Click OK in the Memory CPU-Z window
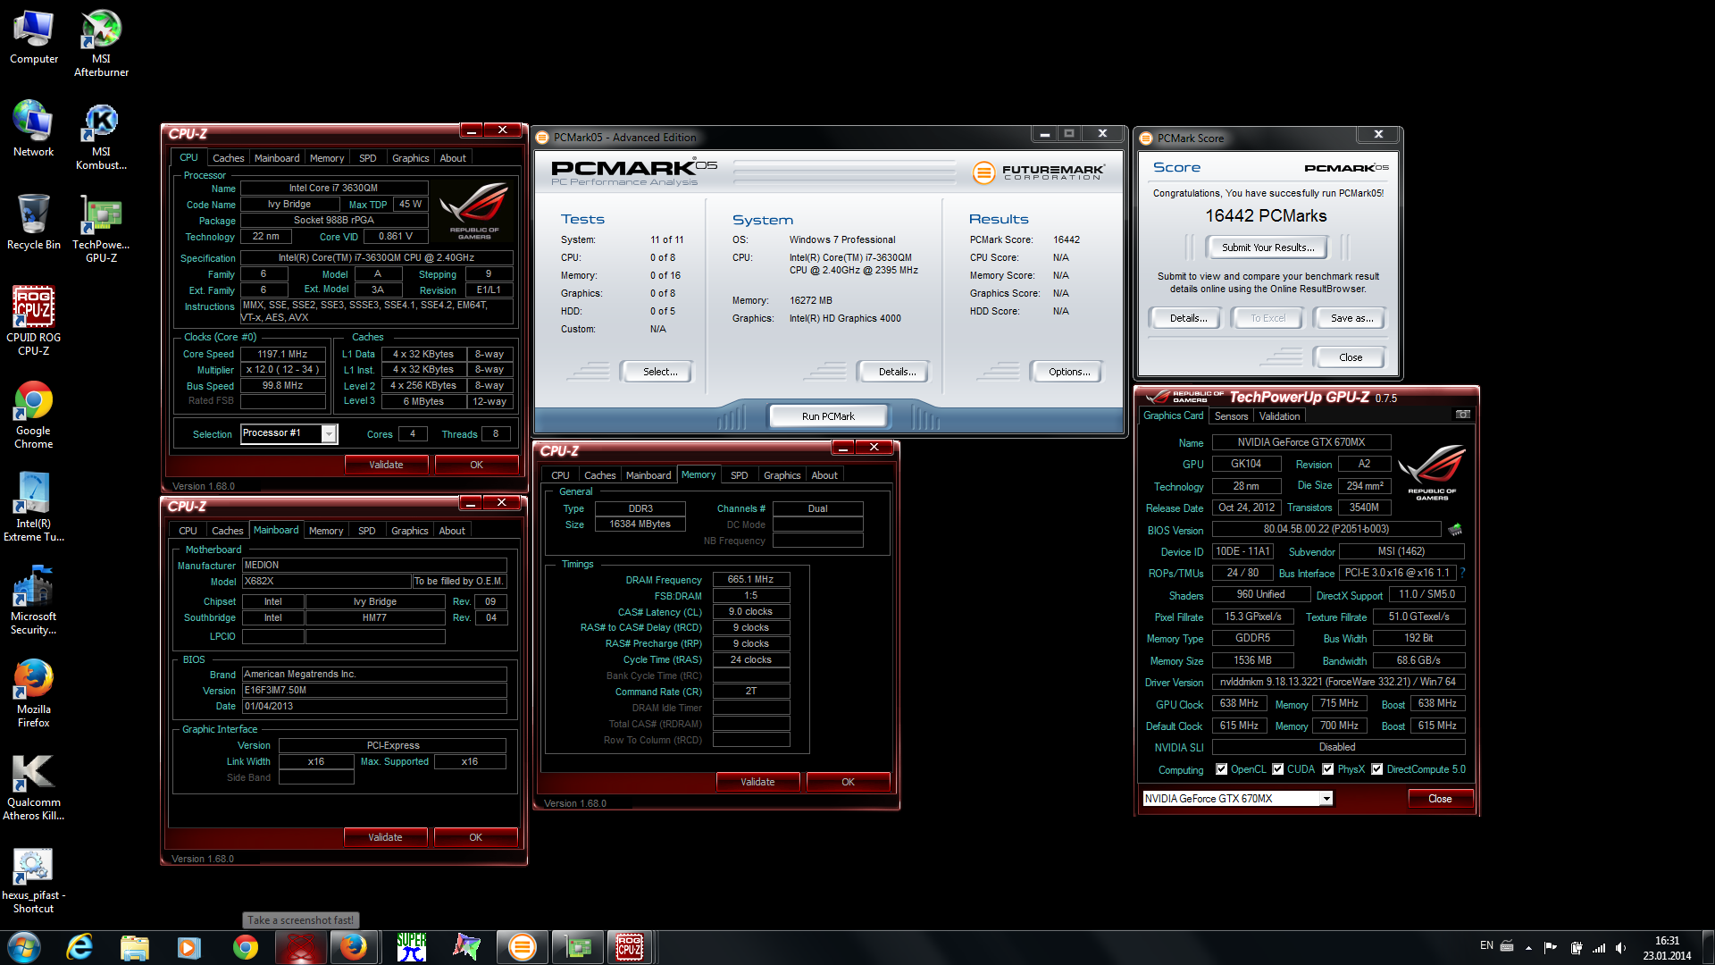 pos(848,782)
